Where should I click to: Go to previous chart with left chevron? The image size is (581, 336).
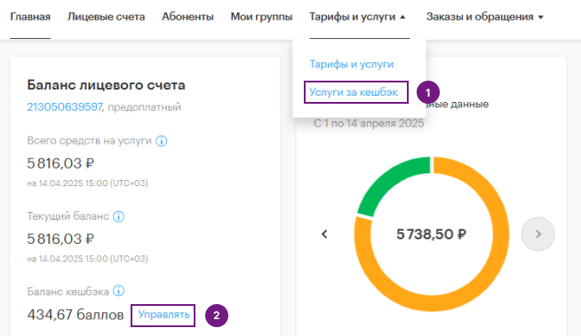324,234
